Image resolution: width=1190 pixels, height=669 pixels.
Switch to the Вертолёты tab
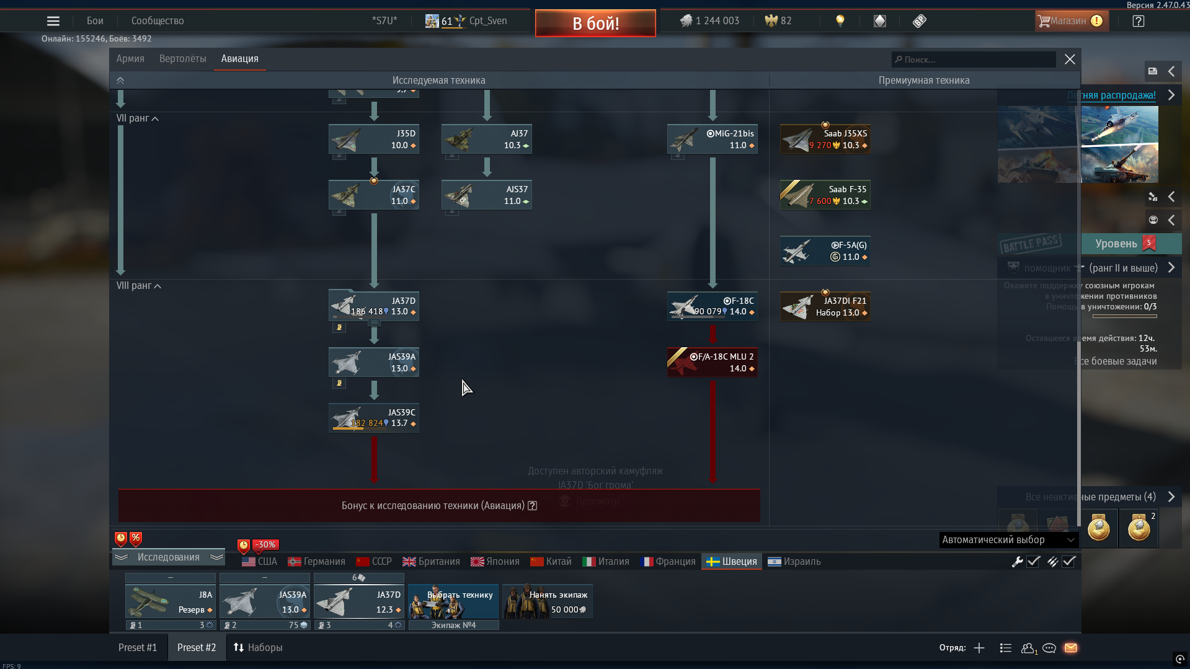tap(182, 59)
